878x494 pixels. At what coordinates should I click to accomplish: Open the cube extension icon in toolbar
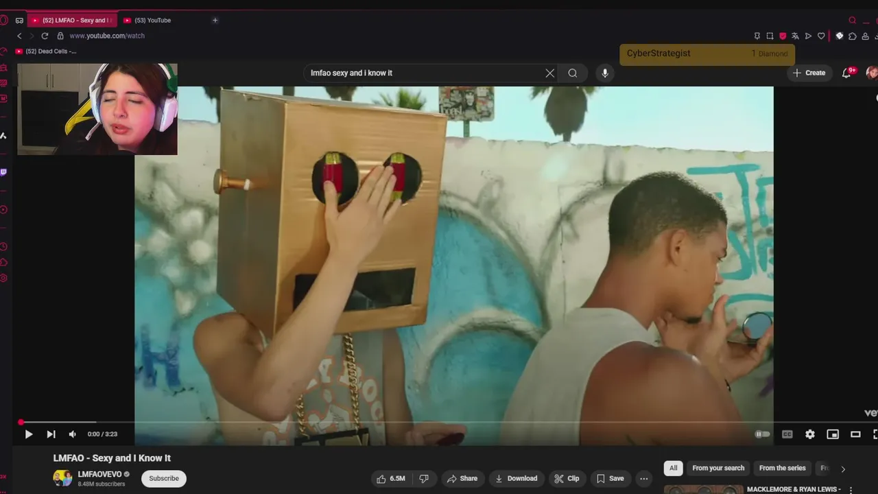click(840, 36)
